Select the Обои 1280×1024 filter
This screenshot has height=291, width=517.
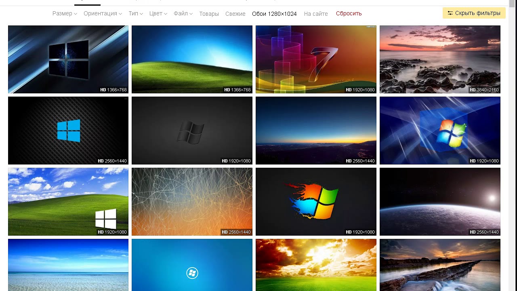click(x=274, y=14)
